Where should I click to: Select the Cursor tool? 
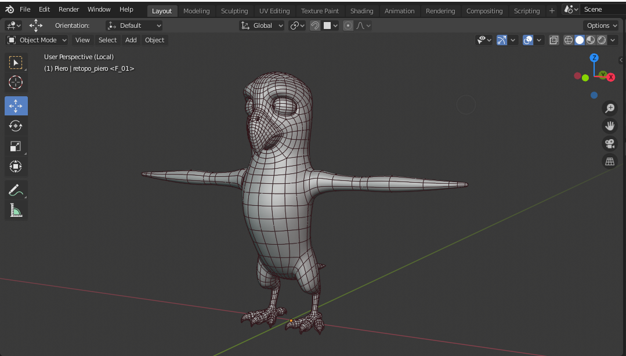click(x=16, y=82)
